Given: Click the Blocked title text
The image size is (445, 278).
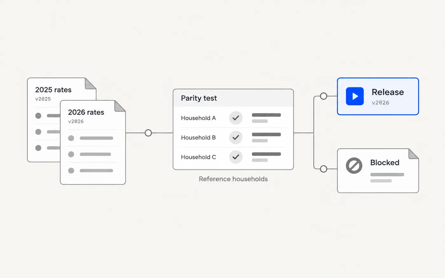Looking at the screenshot, I should tap(385, 162).
